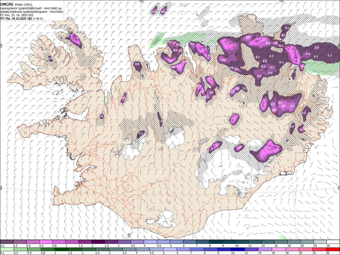Click the lower-scale swatch between 25 and 30
The width and height of the screenshot is (340, 255).
click(x=320, y=249)
